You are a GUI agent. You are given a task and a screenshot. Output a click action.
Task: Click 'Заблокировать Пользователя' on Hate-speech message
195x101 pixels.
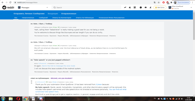click(80, 72)
